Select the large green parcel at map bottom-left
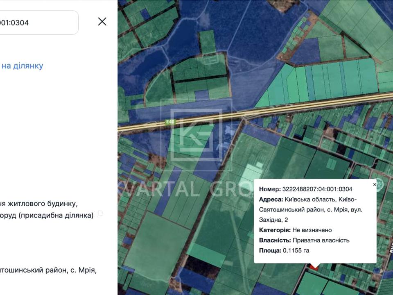This screenshot has width=393, height=295. pos(151,246)
